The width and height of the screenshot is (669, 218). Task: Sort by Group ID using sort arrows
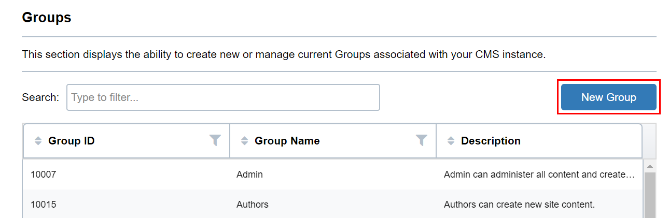(37, 141)
